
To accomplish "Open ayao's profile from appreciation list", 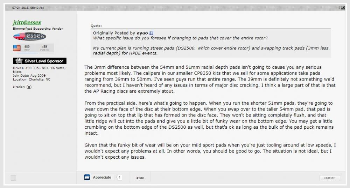I will point(140,178).
